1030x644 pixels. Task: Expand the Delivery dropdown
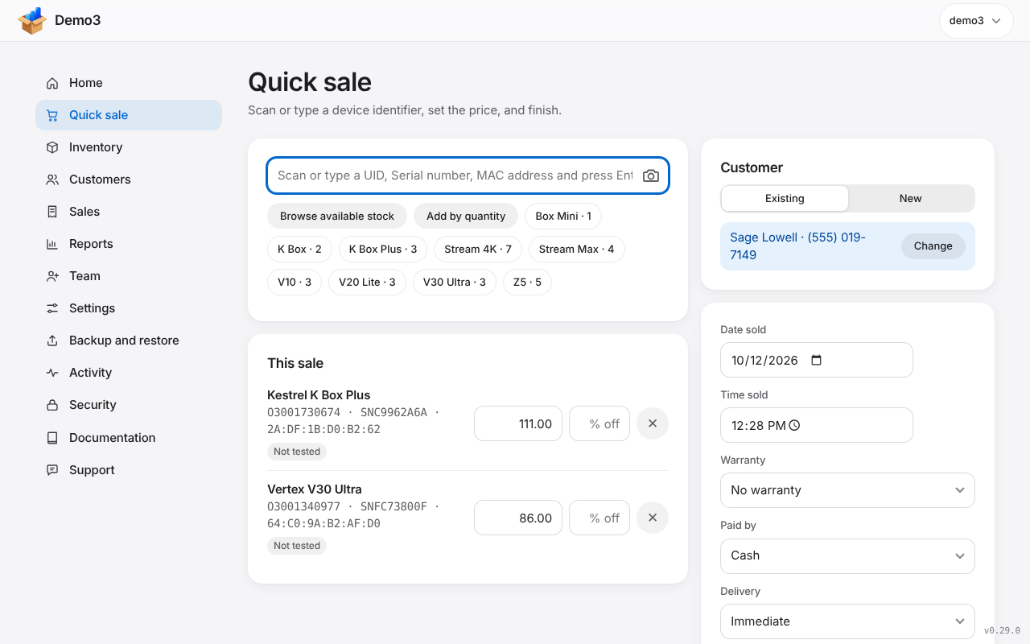[x=847, y=621]
